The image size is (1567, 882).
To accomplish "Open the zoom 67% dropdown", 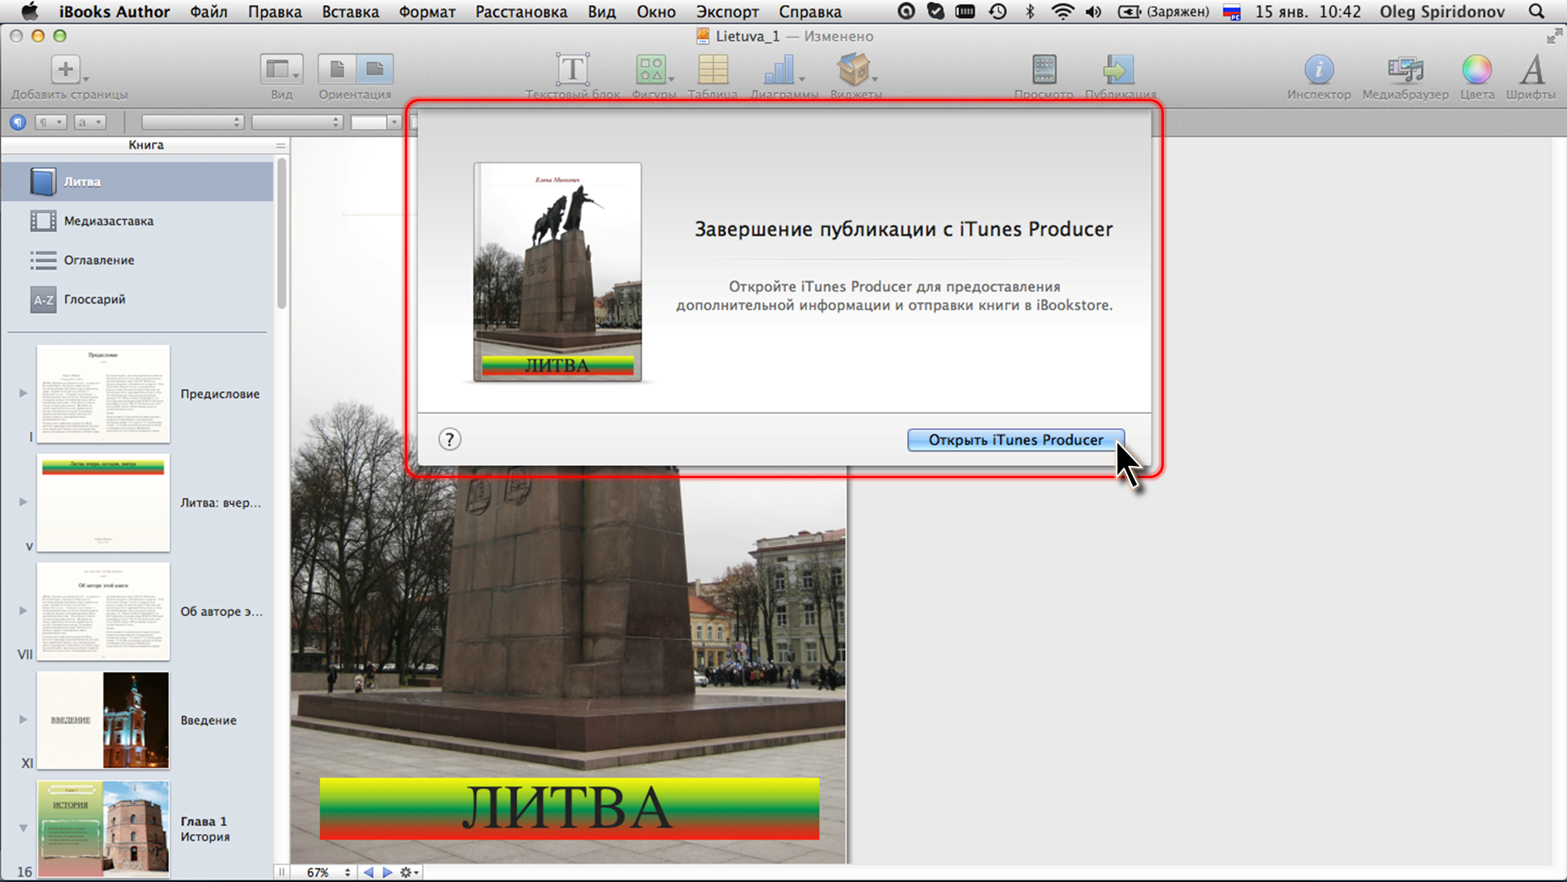I will [x=329, y=872].
